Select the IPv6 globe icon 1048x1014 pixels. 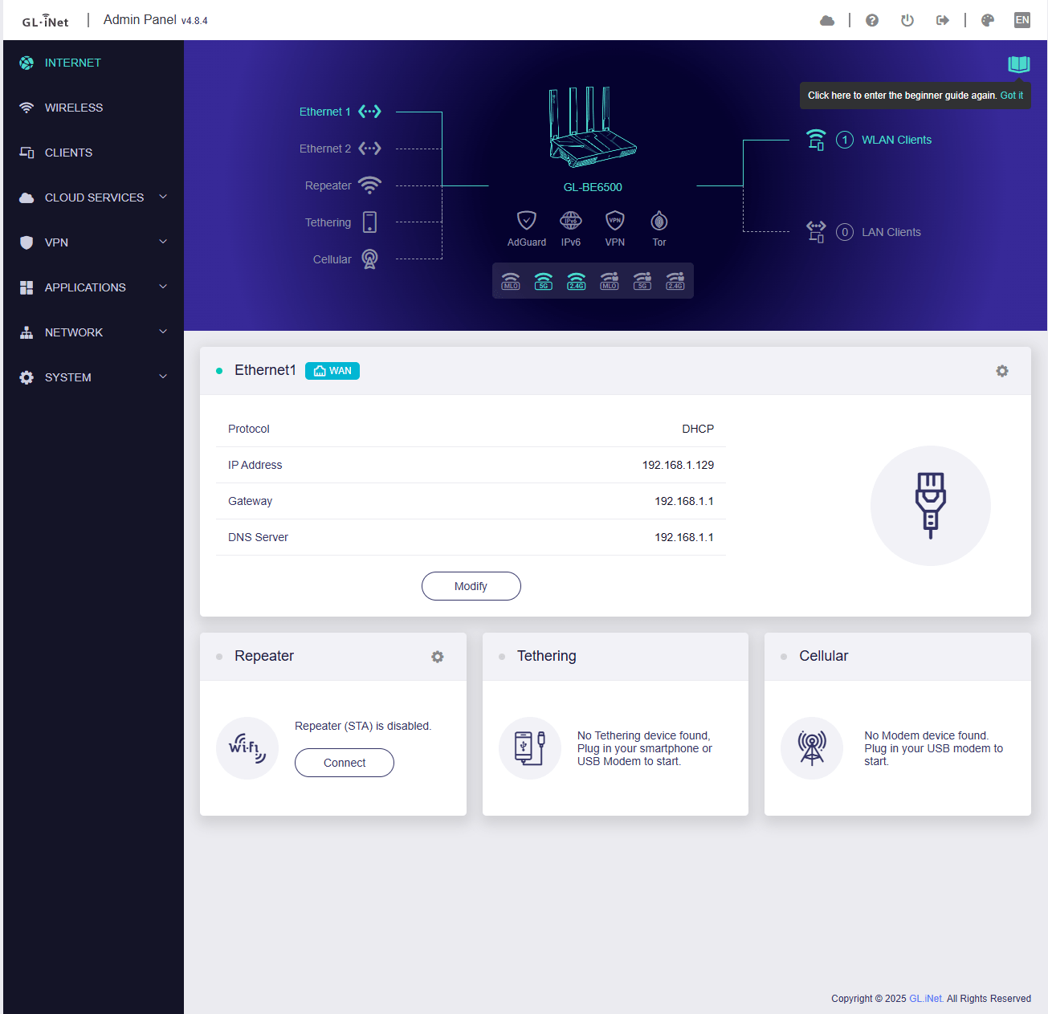[x=571, y=220]
